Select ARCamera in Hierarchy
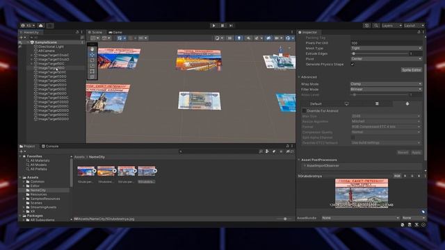The width and height of the screenshot is (445, 250). pos(47,51)
